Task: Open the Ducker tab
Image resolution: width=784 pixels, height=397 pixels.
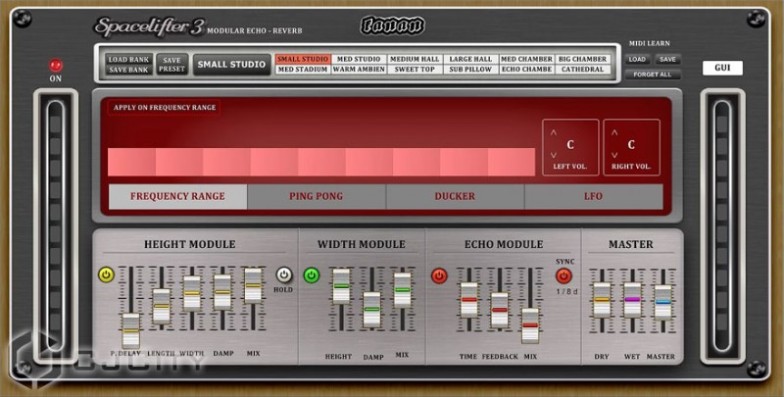Action: coord(455,196)
